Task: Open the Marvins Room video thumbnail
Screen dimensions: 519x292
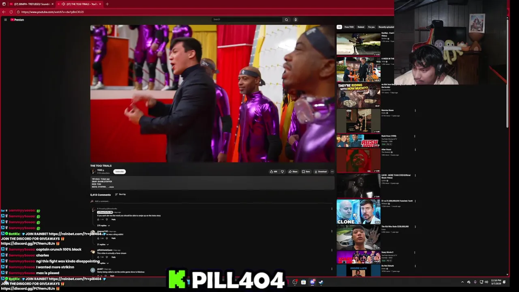Action: coord(358,121)
